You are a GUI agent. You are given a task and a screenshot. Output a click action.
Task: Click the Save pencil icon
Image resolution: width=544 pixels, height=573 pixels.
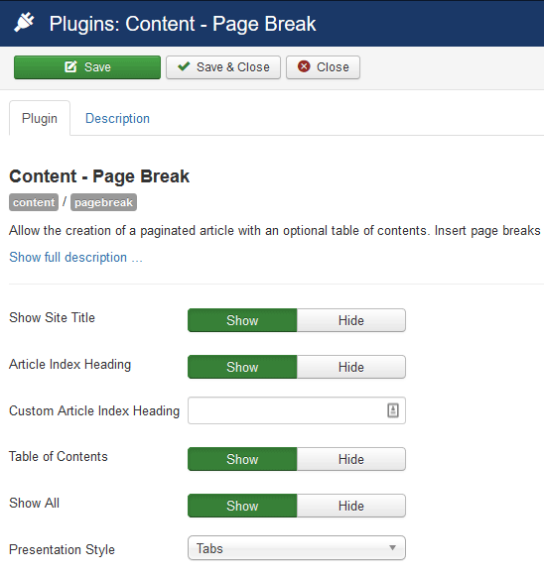pos(70,66)
